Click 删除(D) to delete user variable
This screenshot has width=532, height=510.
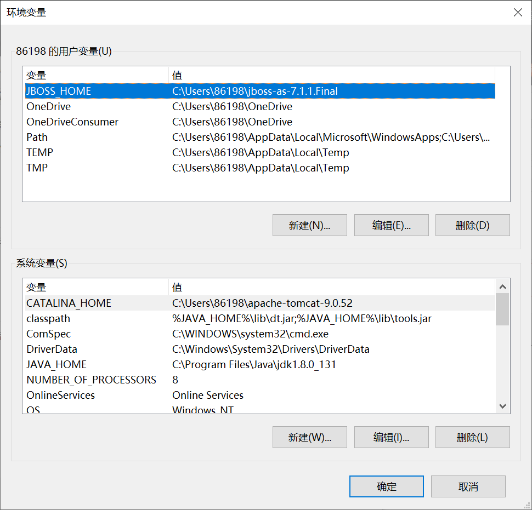[472, 225]
